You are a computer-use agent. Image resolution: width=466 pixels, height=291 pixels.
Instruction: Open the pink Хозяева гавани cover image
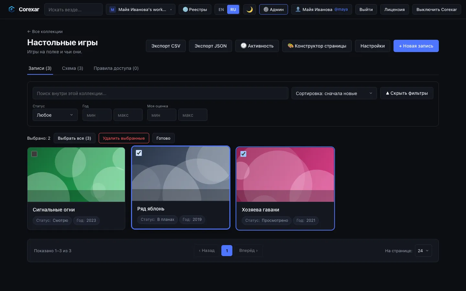coord(285,175)
